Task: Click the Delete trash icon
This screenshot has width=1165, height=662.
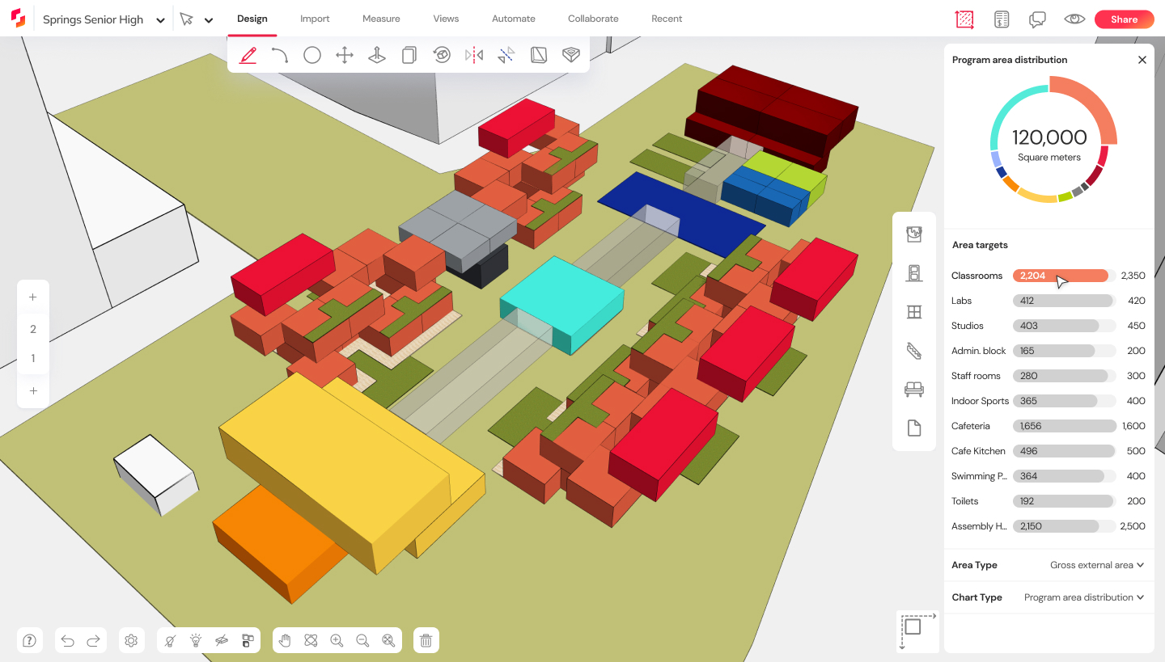Action: point(426,640)
